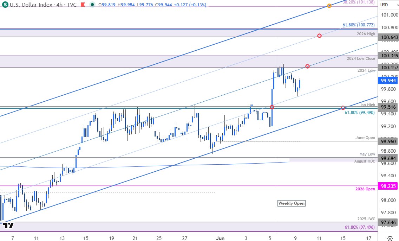Click the 2024 Low Close annotation label

click(x=361, y=58)
